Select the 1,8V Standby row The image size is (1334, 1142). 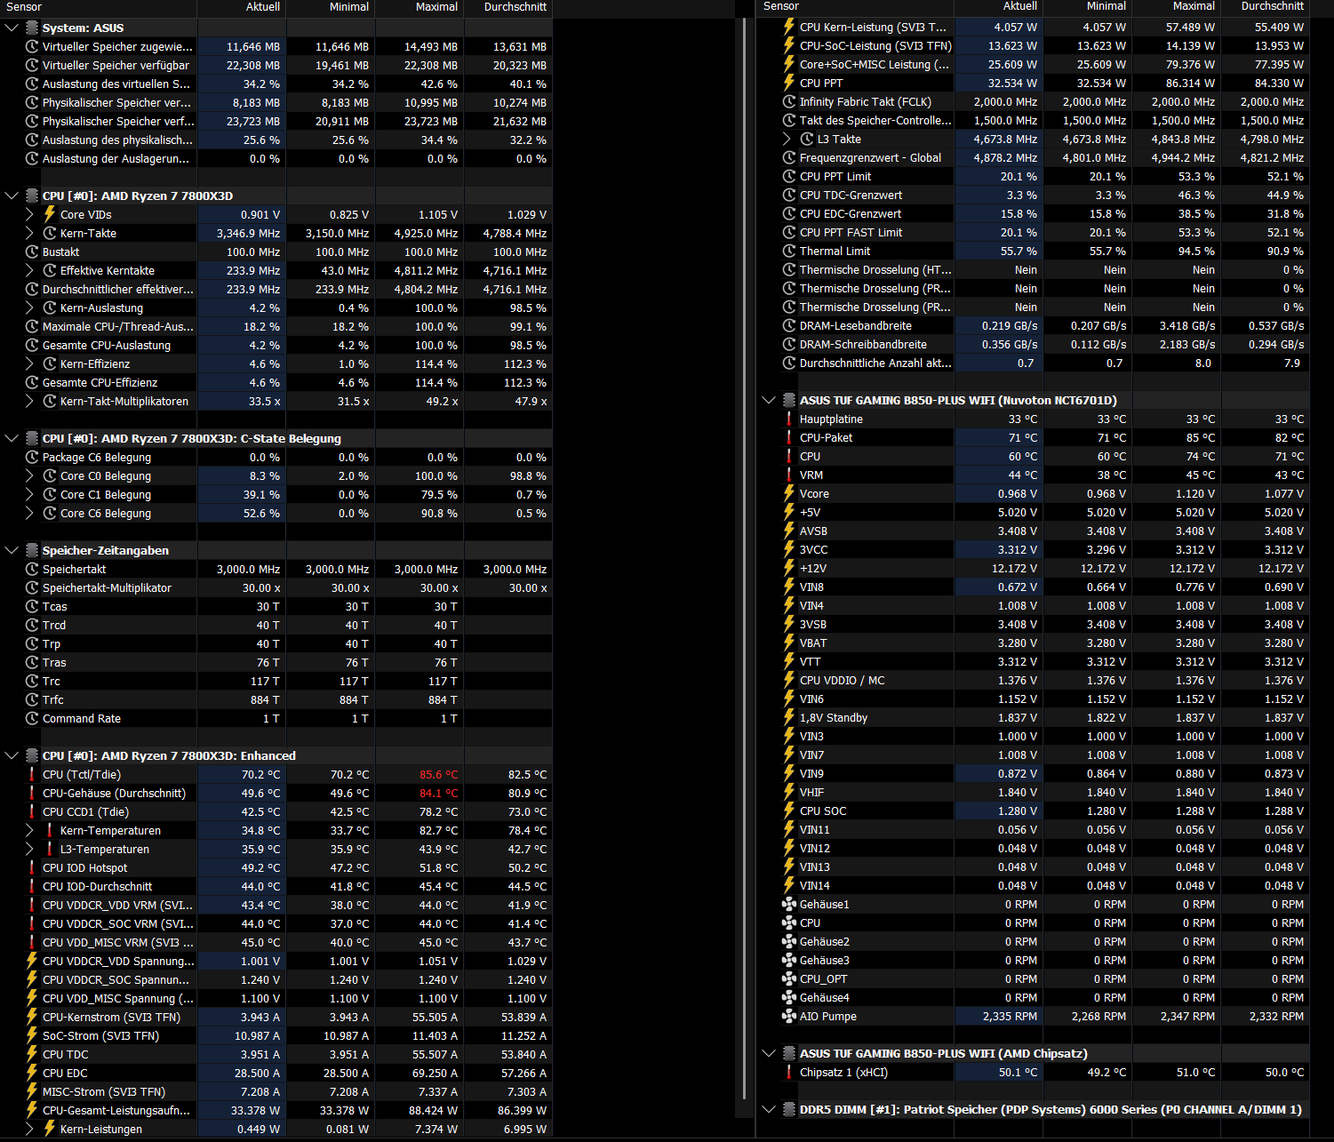coord(1033,717)
